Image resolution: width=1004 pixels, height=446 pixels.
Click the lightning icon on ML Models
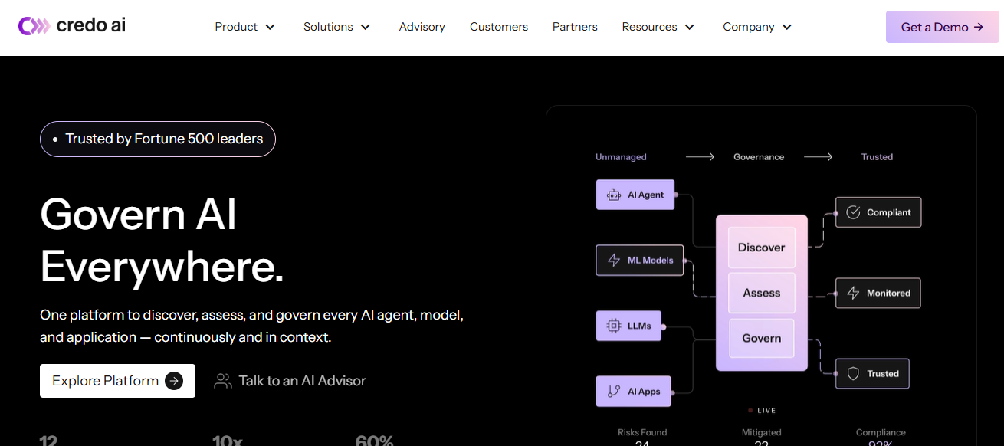click(x=614, y=260)
